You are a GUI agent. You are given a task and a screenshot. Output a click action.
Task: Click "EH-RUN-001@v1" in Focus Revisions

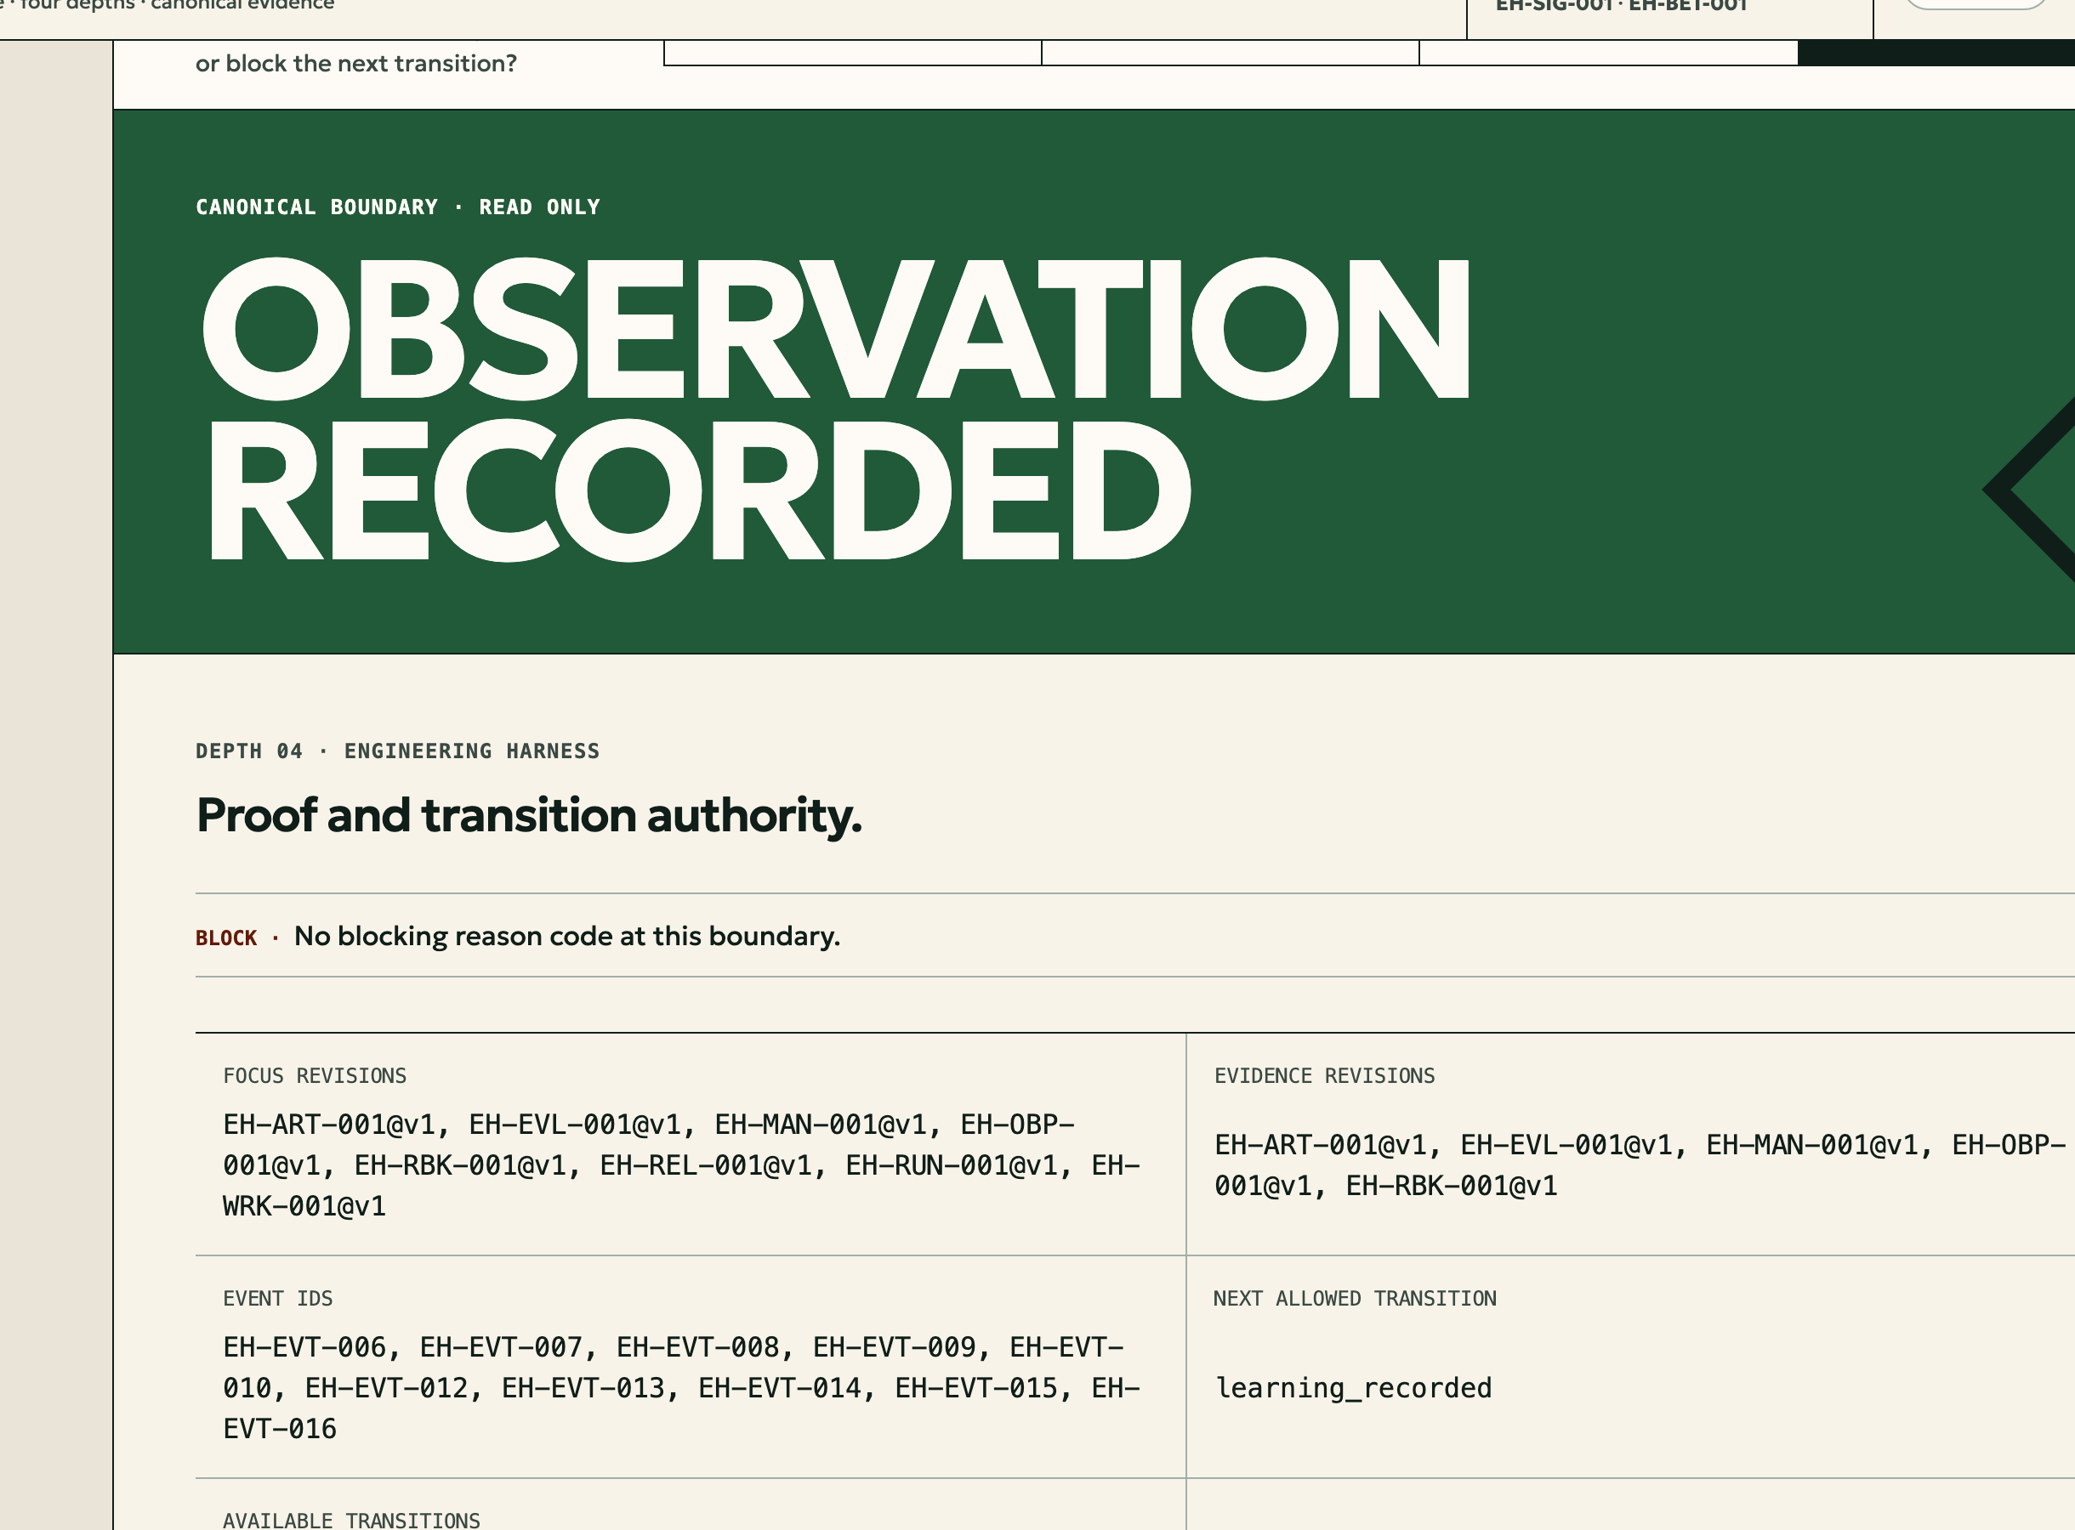(952, 1165)
